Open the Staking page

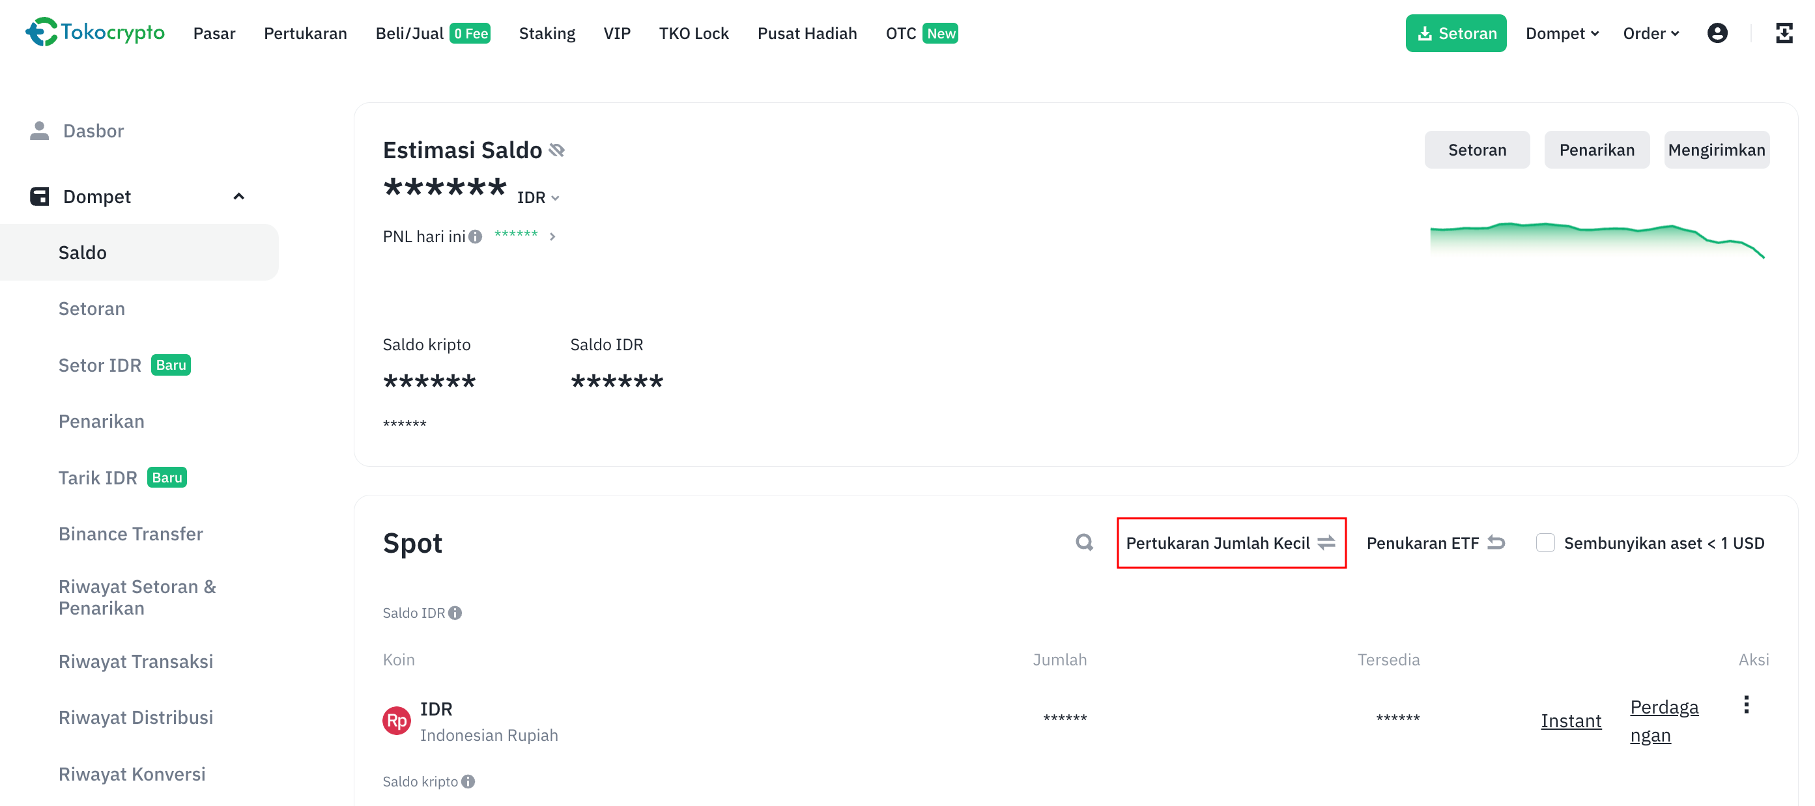point(547,33)
